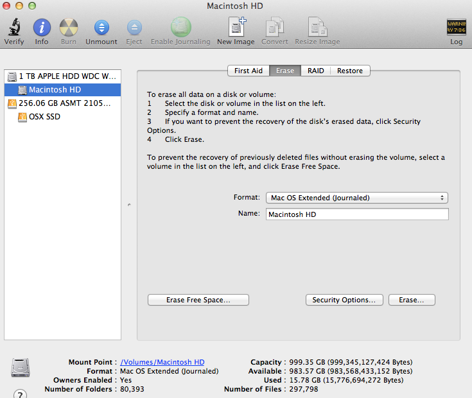The image size is (472, 398).
Task: Open the Info toolbar icon
Action: [x=42, y=28]
